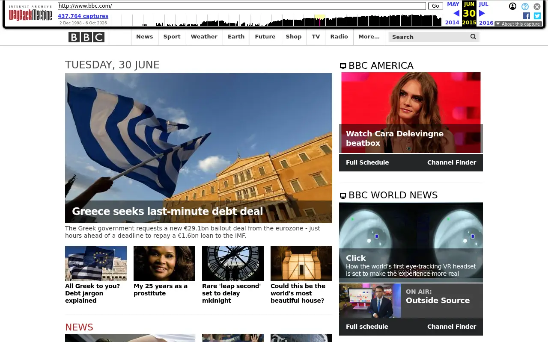Click the Wayback Machine logo
The image size is (548, 342).
click(30, 13)
